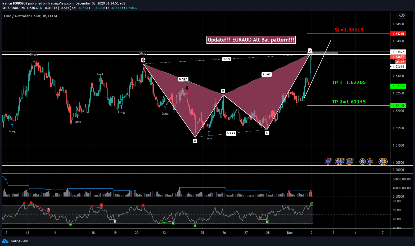The height and width of the screenshot is (246, 415).
Task: Click the red R divergence marker near date 18
Action: [101, 205]
